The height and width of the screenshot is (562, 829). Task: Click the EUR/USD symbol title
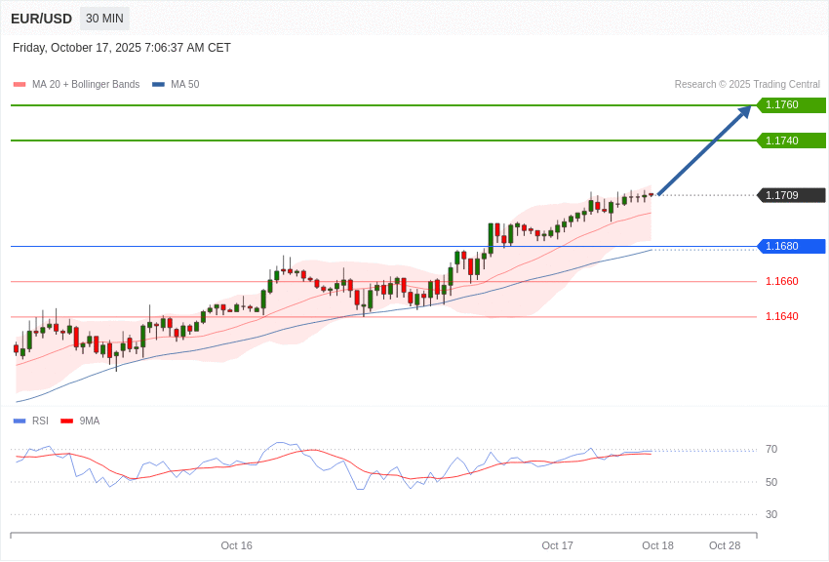click(x=41, y=19)
